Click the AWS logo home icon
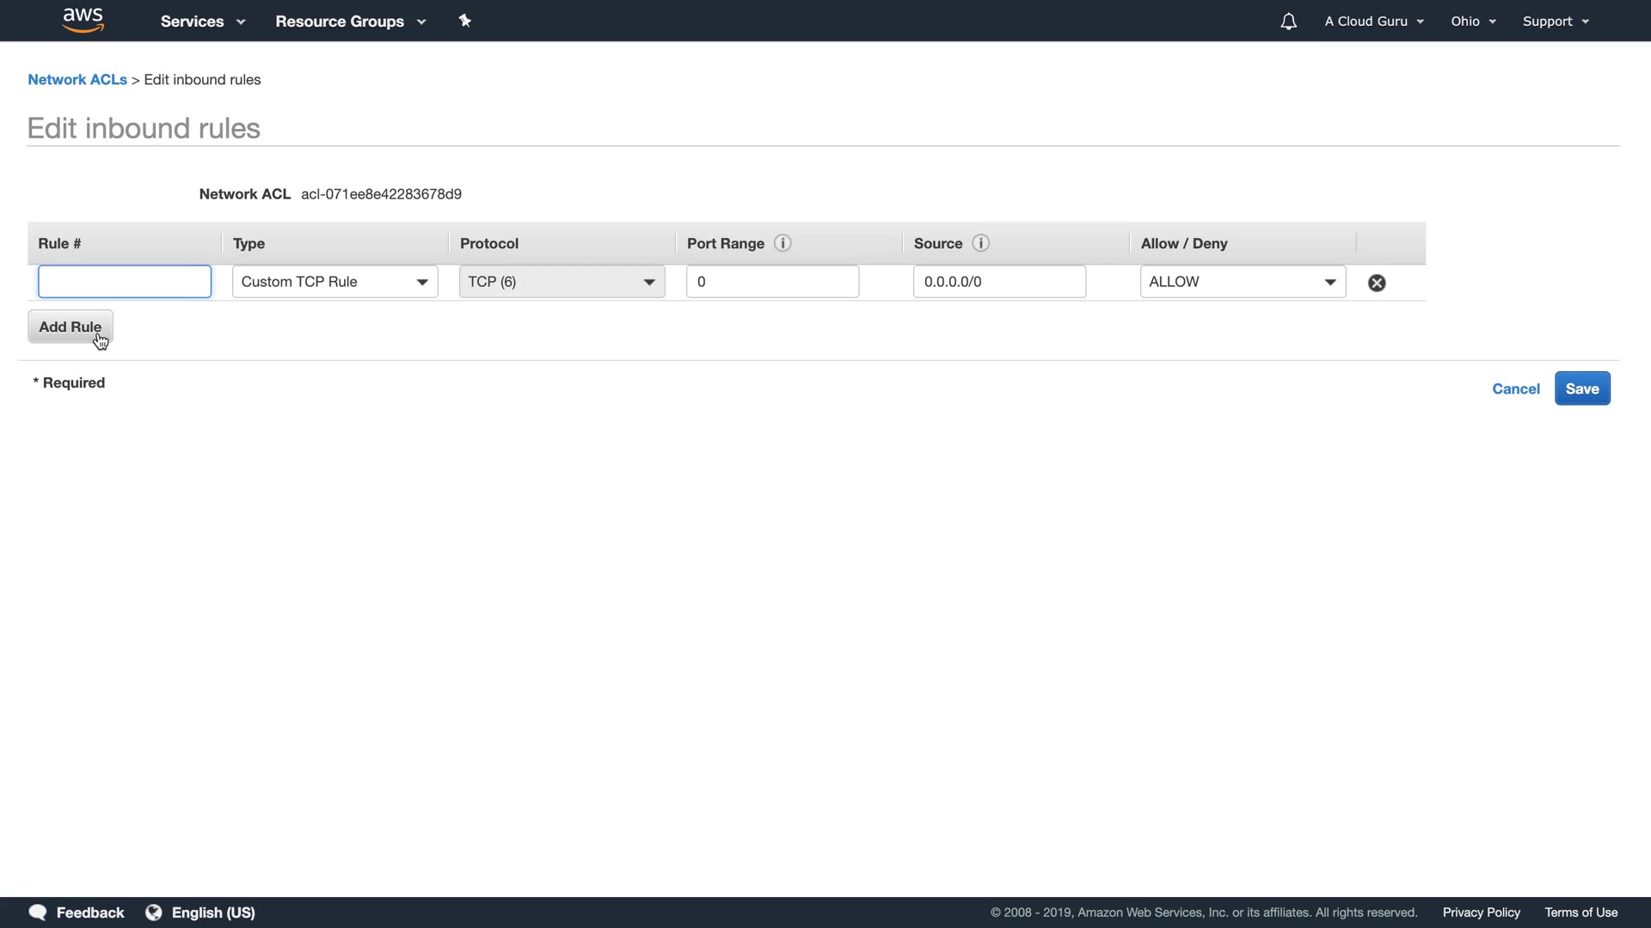 [x=83, y=20]
